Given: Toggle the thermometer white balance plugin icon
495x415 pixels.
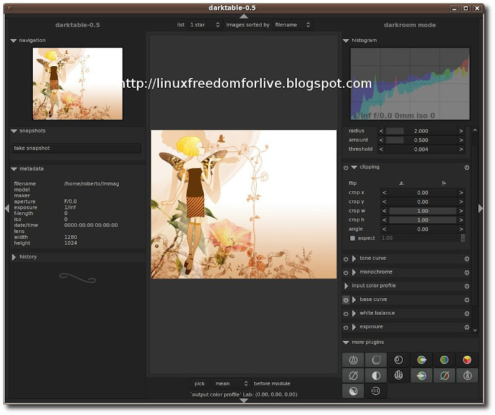Looking at the screenshot, I should pos(467,375).
